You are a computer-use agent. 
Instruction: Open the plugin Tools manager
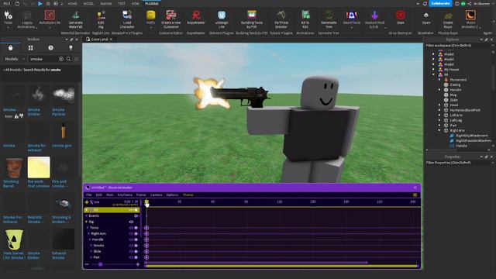pyautogui.click(x=8, y=18)
